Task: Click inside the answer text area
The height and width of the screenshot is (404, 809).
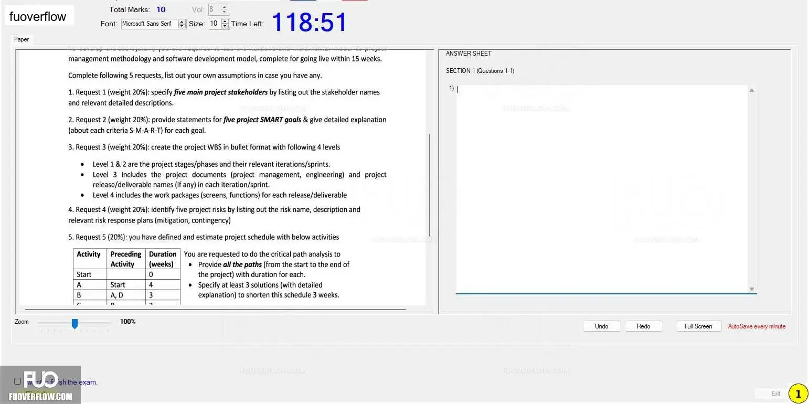Action: [602, 189]
